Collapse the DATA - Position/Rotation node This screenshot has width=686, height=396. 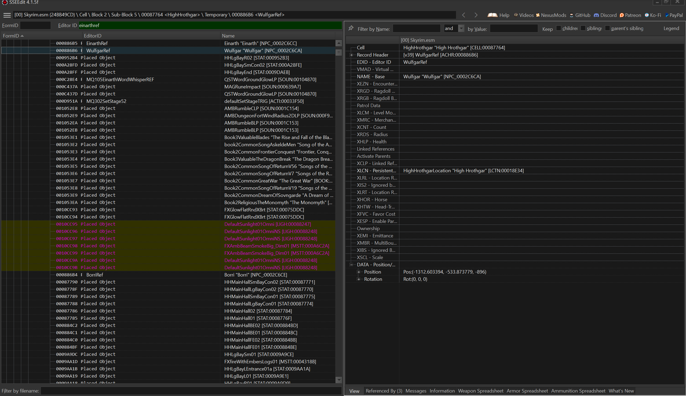pos(351,264)
